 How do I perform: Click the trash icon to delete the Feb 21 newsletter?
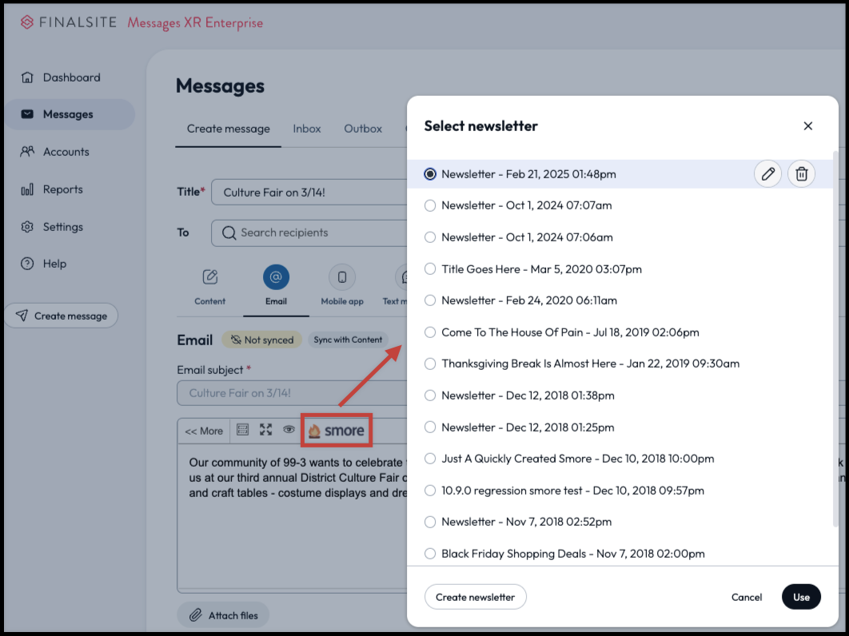(801, 173)
